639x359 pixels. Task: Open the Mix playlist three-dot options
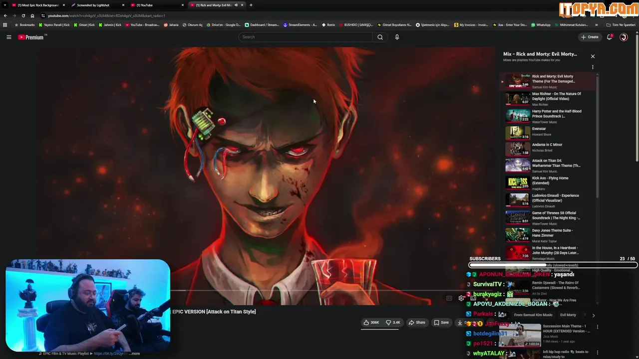tap(593, 67)
